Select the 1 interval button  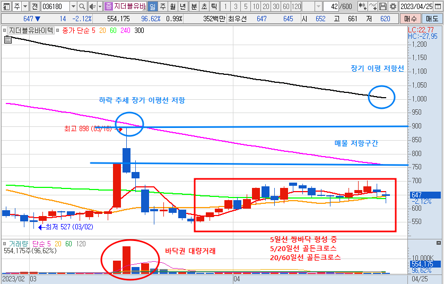pyautogui.click(x=225, y=6)
